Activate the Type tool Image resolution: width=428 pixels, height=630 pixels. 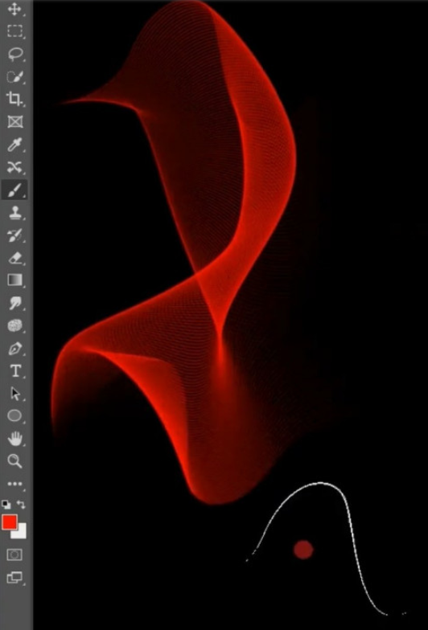point(14,371)
